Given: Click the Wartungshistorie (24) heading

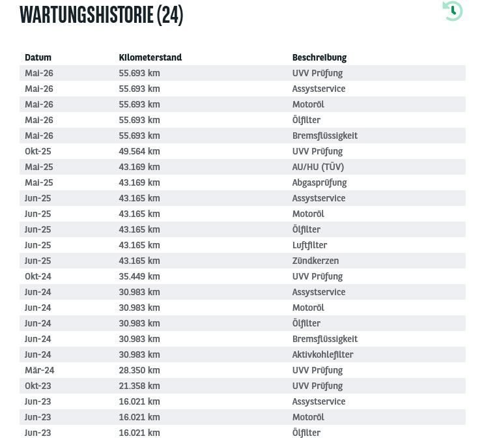Looking at the screenshot, I should tap(101, 14).
